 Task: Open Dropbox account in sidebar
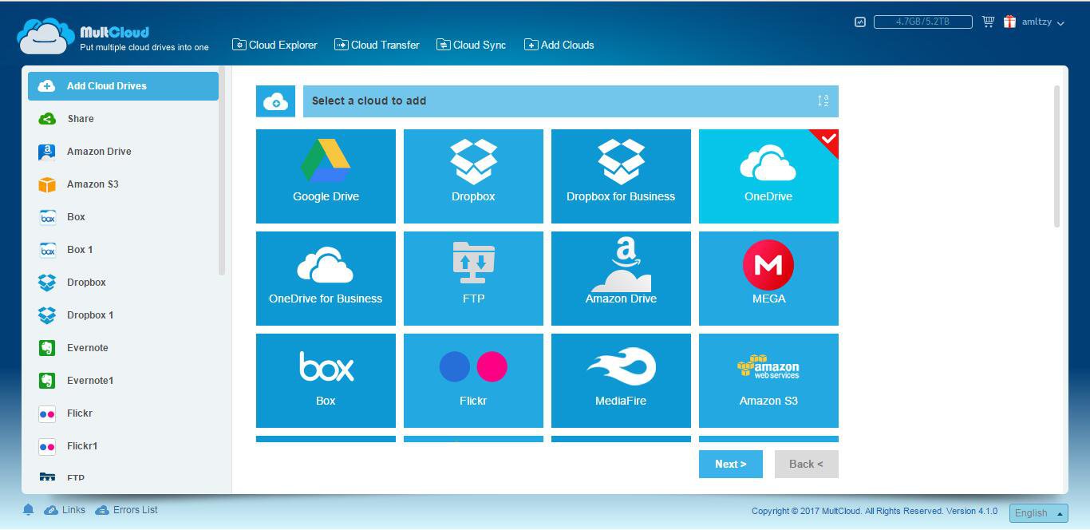pos(123,283)
